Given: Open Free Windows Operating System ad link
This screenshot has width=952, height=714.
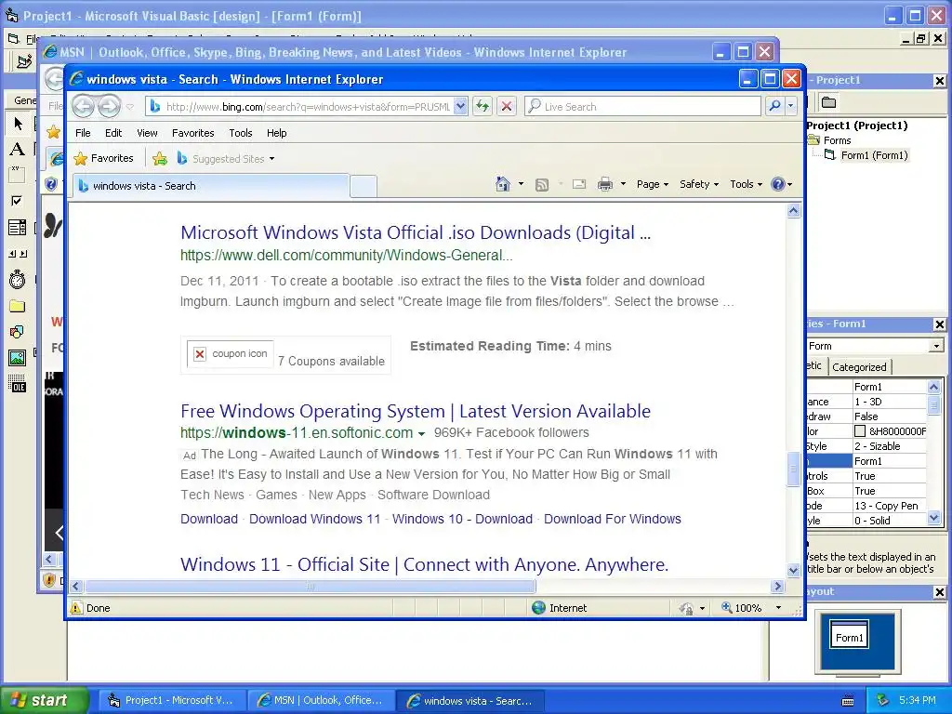Looking at the screenshot, I should (x=416, y=411).
